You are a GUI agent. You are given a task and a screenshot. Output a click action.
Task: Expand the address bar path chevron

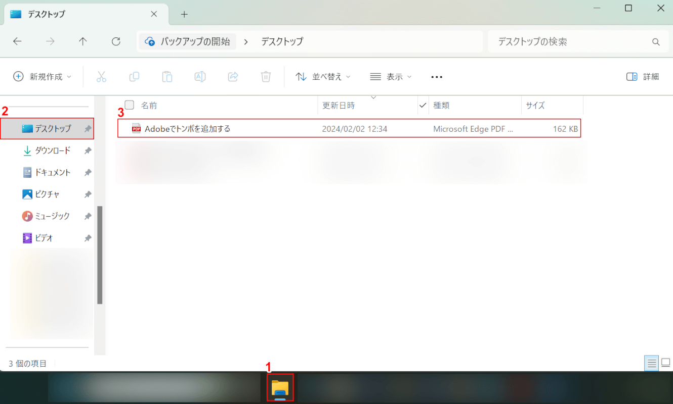(246, 41)
